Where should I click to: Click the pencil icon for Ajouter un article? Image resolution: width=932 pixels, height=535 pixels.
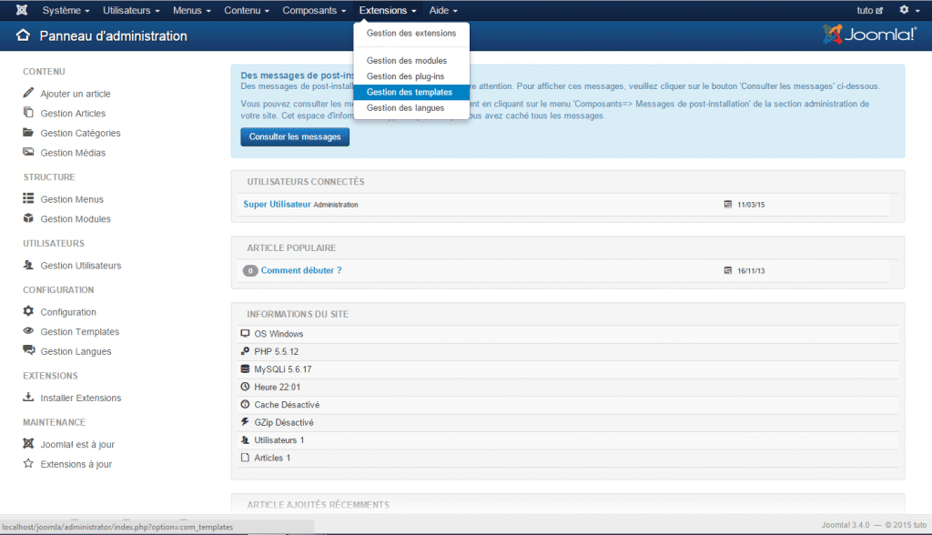(28, 93)
